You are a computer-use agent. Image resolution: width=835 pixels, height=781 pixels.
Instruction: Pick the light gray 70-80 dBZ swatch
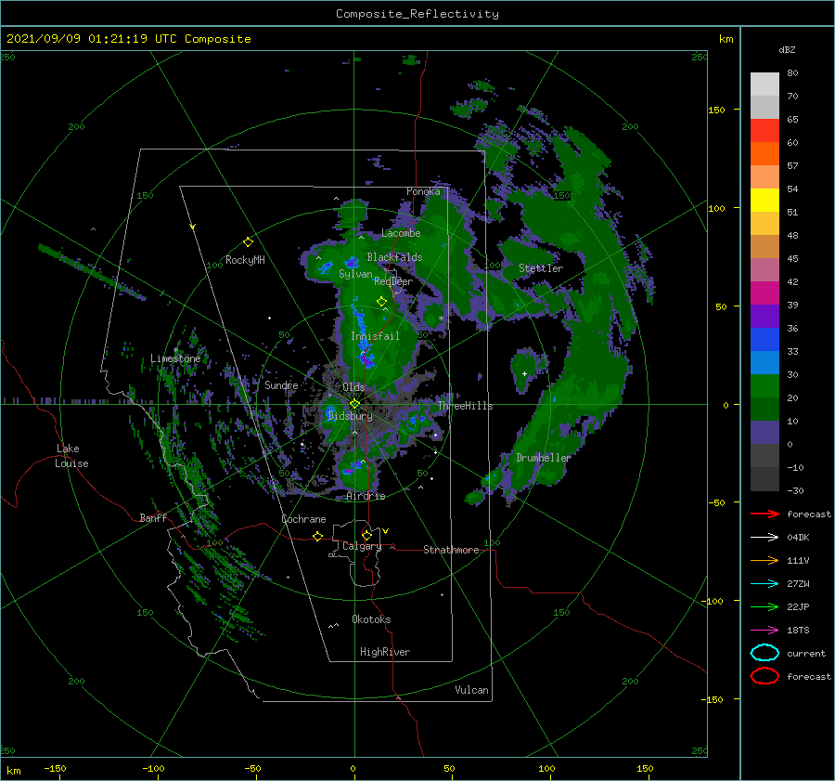click(x=764, y=85)
